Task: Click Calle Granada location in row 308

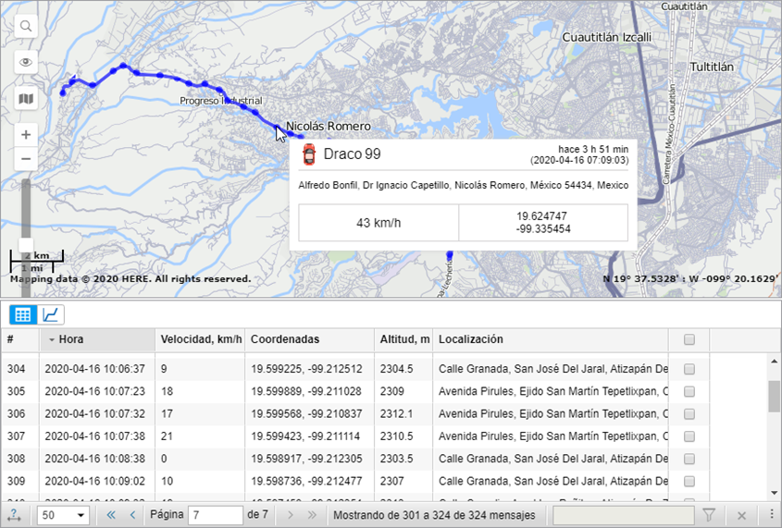Action: coord(553,459)
